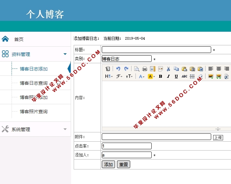
Task: Open the 博客照片查询 menu item
Action: [x=34, y=112]
